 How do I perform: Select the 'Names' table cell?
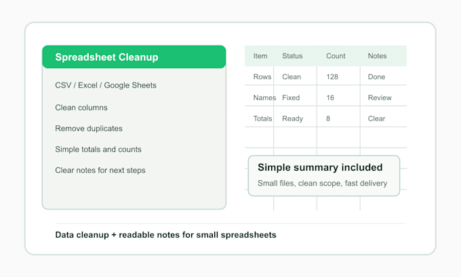(x=264, y=98)
